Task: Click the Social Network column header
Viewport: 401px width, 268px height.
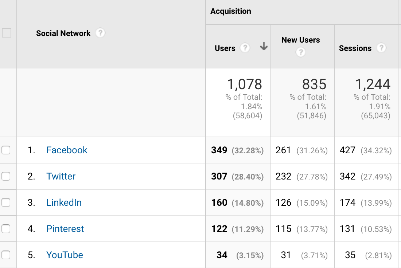Action: (x=63, y=33)
